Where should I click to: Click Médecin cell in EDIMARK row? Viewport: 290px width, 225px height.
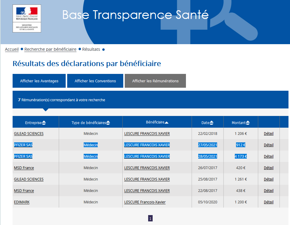coord(91,202)
